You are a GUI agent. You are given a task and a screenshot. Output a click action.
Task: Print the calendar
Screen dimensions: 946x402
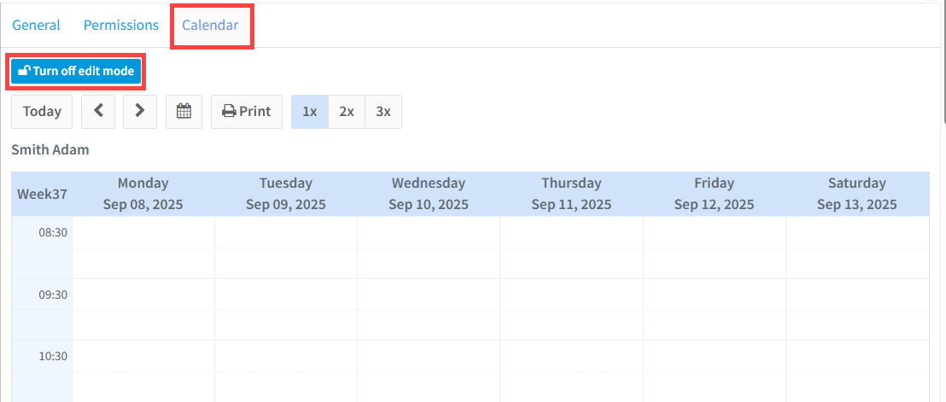[246, 111]
